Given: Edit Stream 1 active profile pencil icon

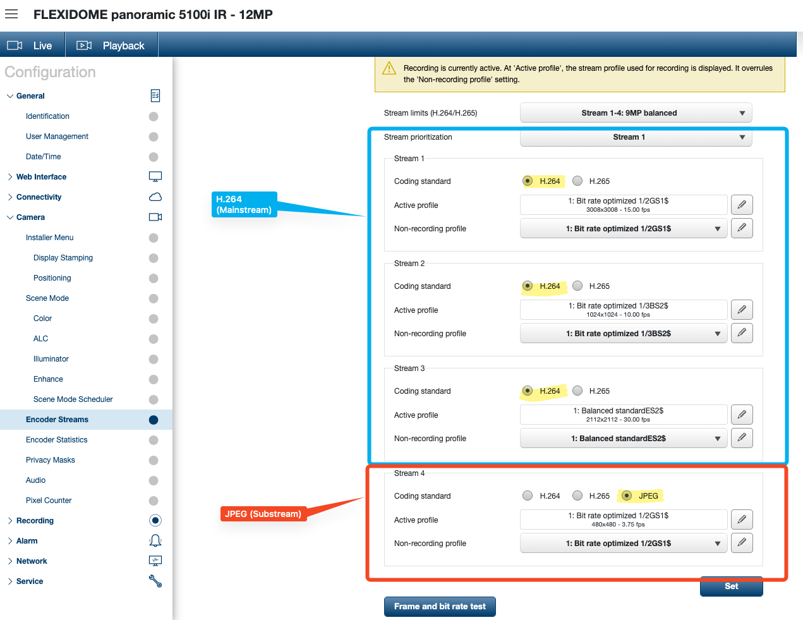Looking at the screenshot, I should point(742,205).
